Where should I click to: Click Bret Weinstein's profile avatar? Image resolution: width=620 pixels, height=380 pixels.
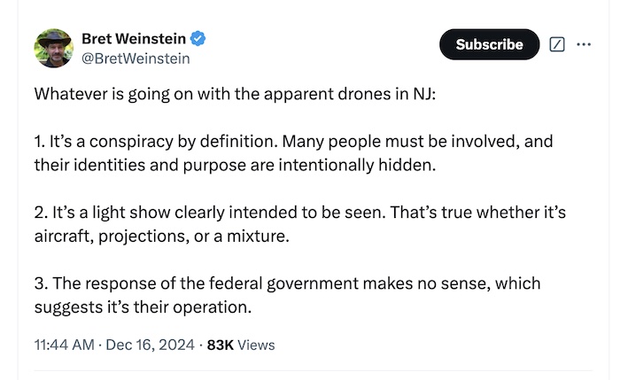[x=53, y=48]
